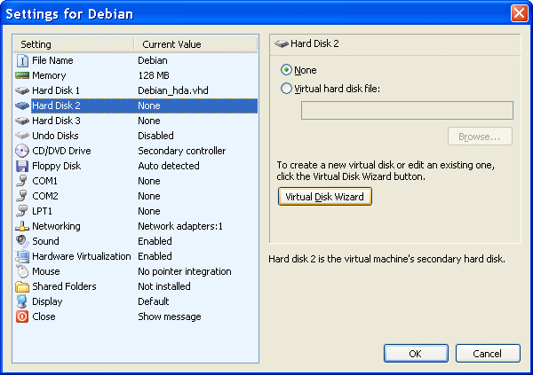
Task: Click the COM1 port icon
Action: click(x=22, y=181)
